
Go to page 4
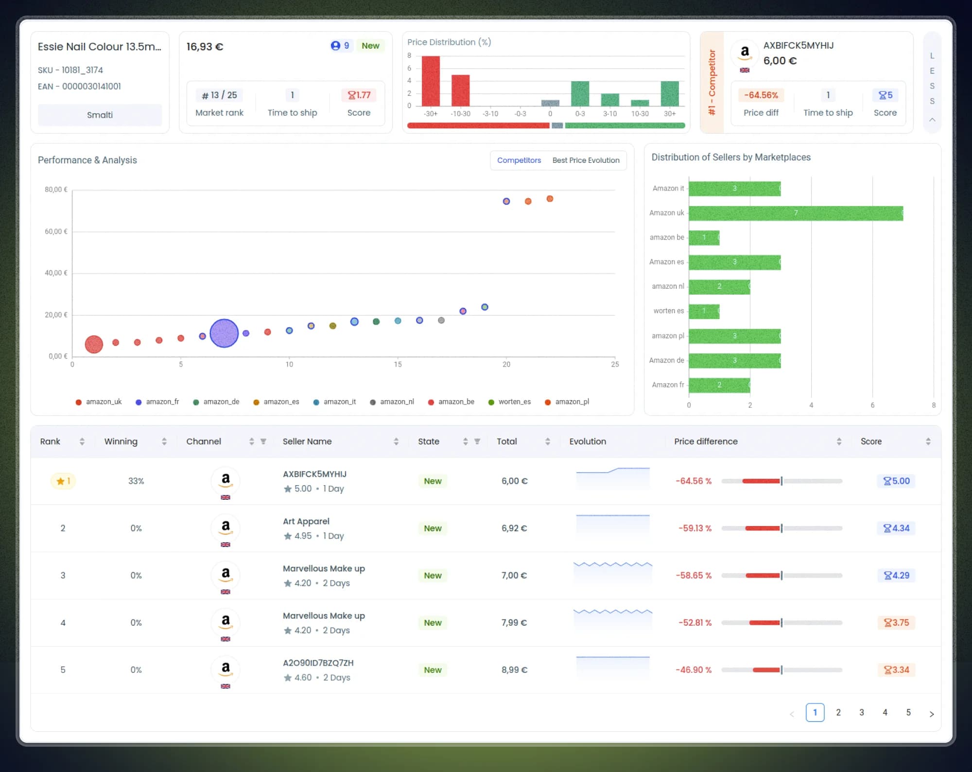(885, 713)
